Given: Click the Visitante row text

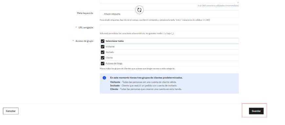Looking at the screenshot, I should (x=110, y=47).
